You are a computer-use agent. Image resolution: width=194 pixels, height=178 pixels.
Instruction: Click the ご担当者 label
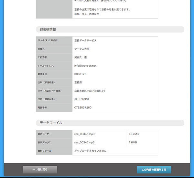[x=42, y=57]
